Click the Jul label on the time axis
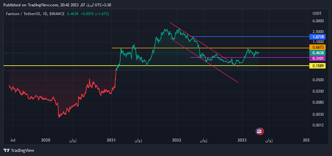 [x=14, y=140]
